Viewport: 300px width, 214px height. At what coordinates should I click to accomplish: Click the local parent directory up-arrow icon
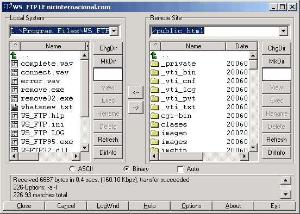(x=14, y=55)
